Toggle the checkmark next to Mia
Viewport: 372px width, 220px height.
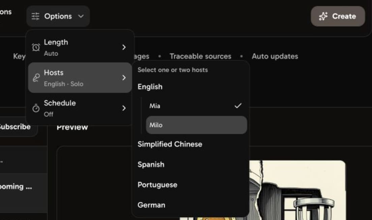pos(238,106)
